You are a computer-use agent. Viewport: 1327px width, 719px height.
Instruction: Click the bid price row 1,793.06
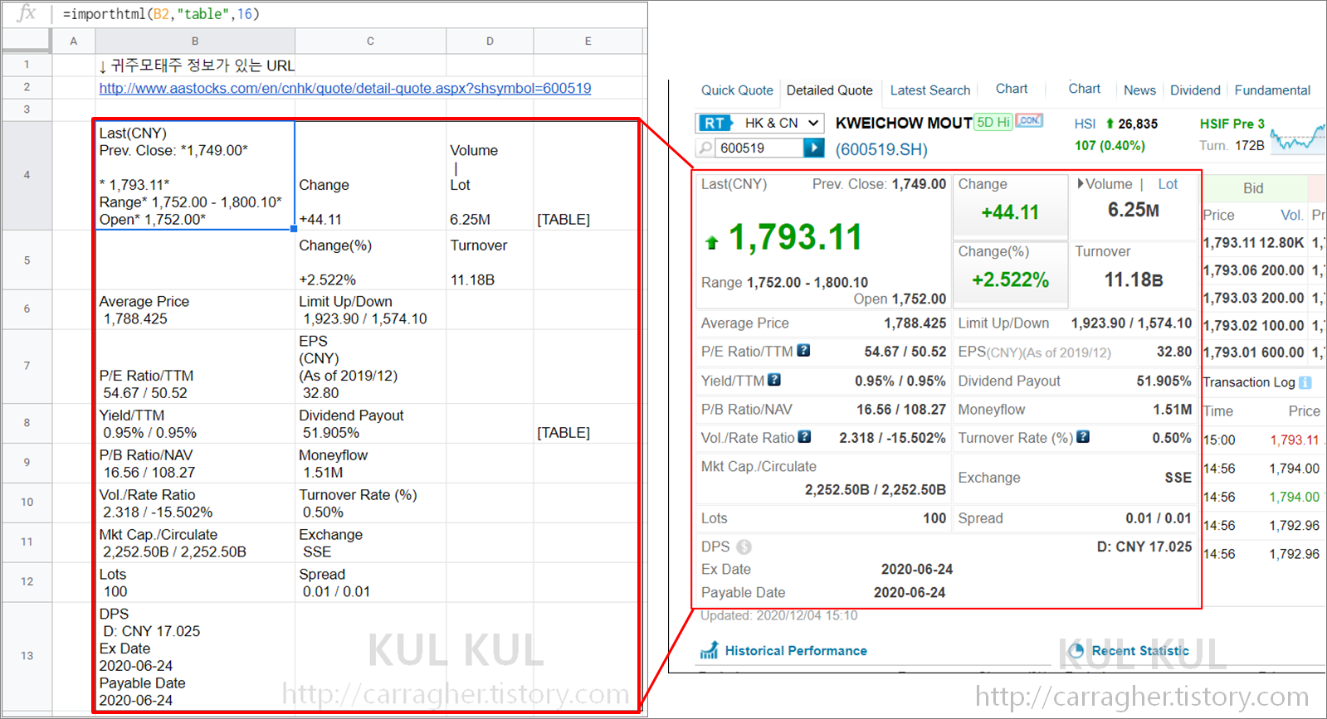(x=1254, y=270)
